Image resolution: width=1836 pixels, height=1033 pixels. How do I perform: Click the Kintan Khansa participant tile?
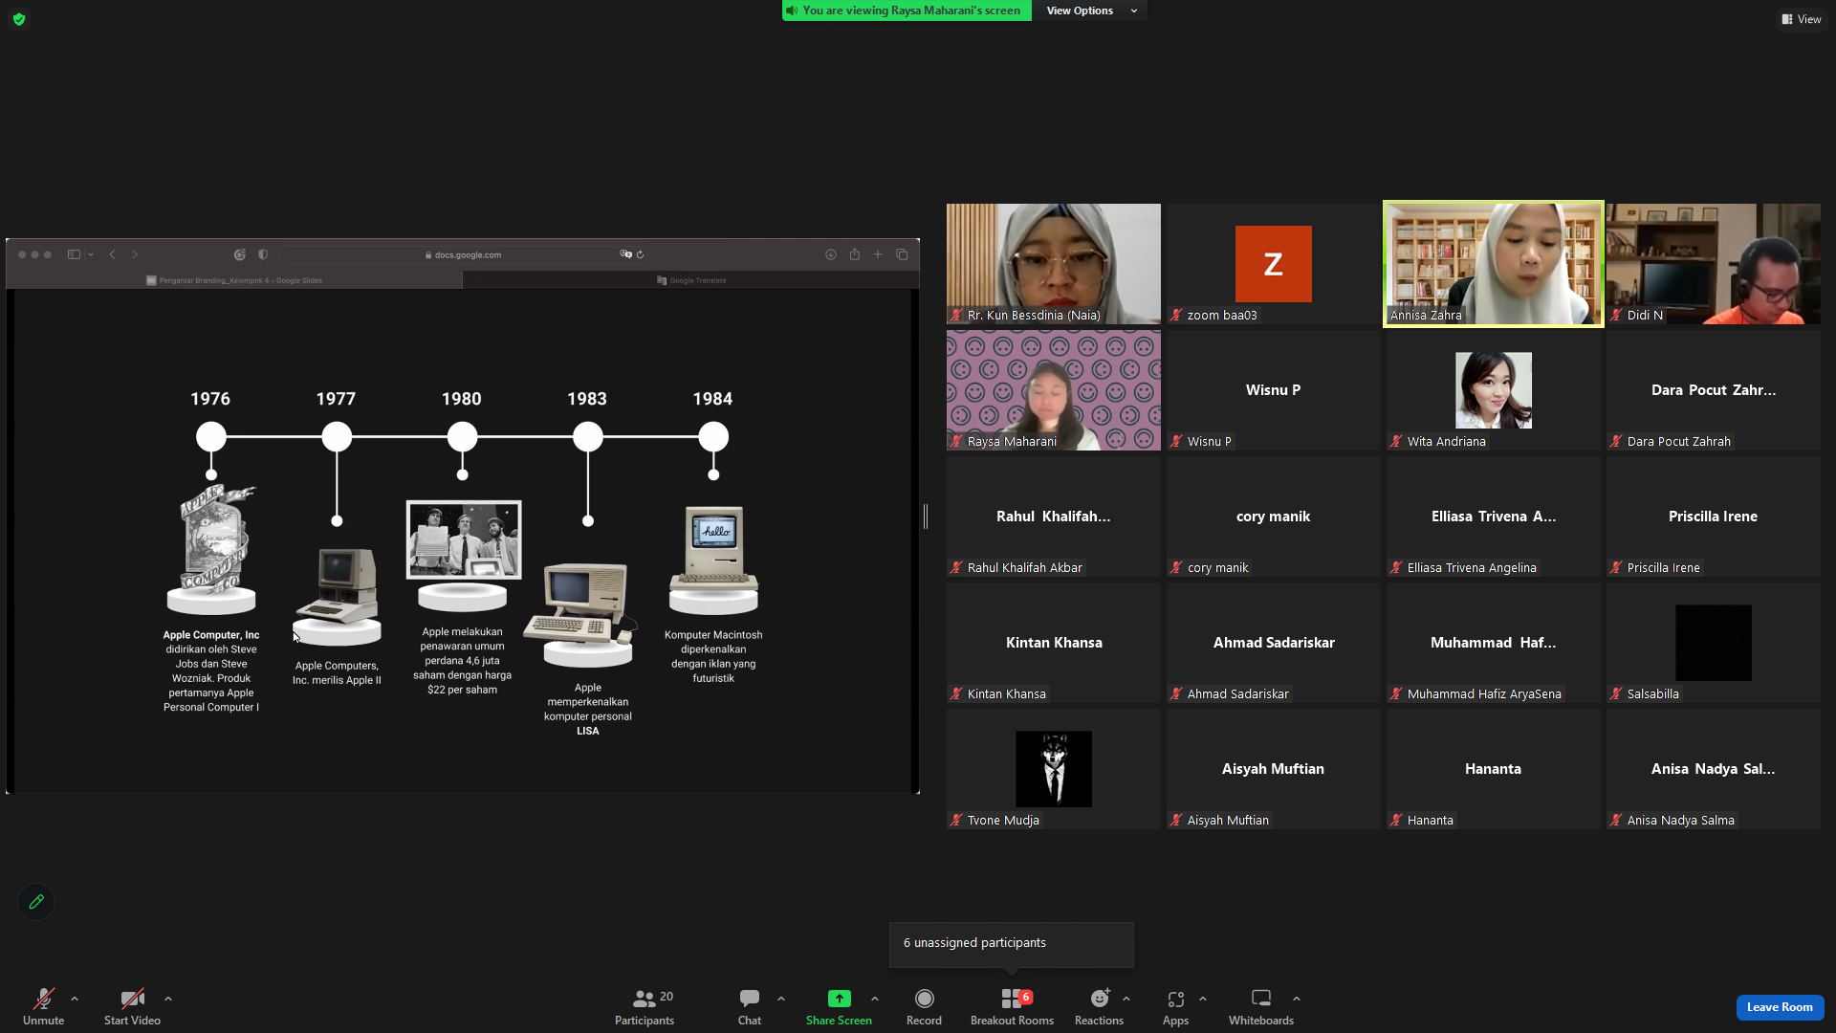pos(1054,643)
